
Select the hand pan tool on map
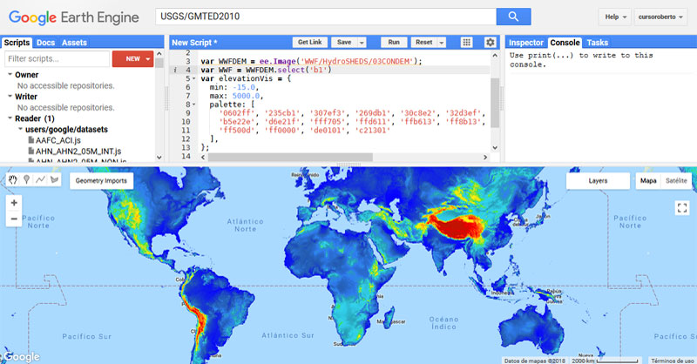[x=13, y=179]
